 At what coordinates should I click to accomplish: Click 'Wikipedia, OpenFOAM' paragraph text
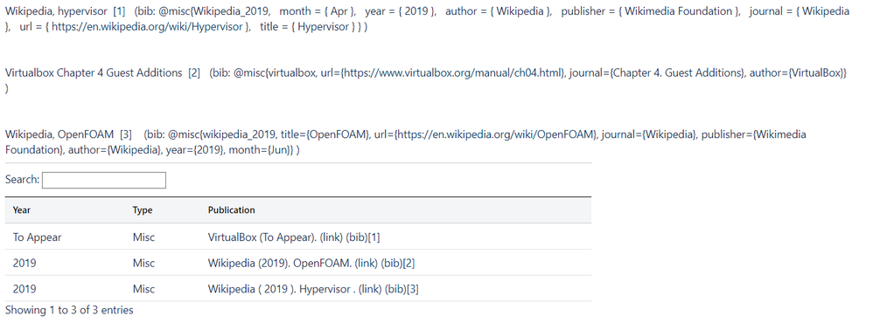click(59, 134)
